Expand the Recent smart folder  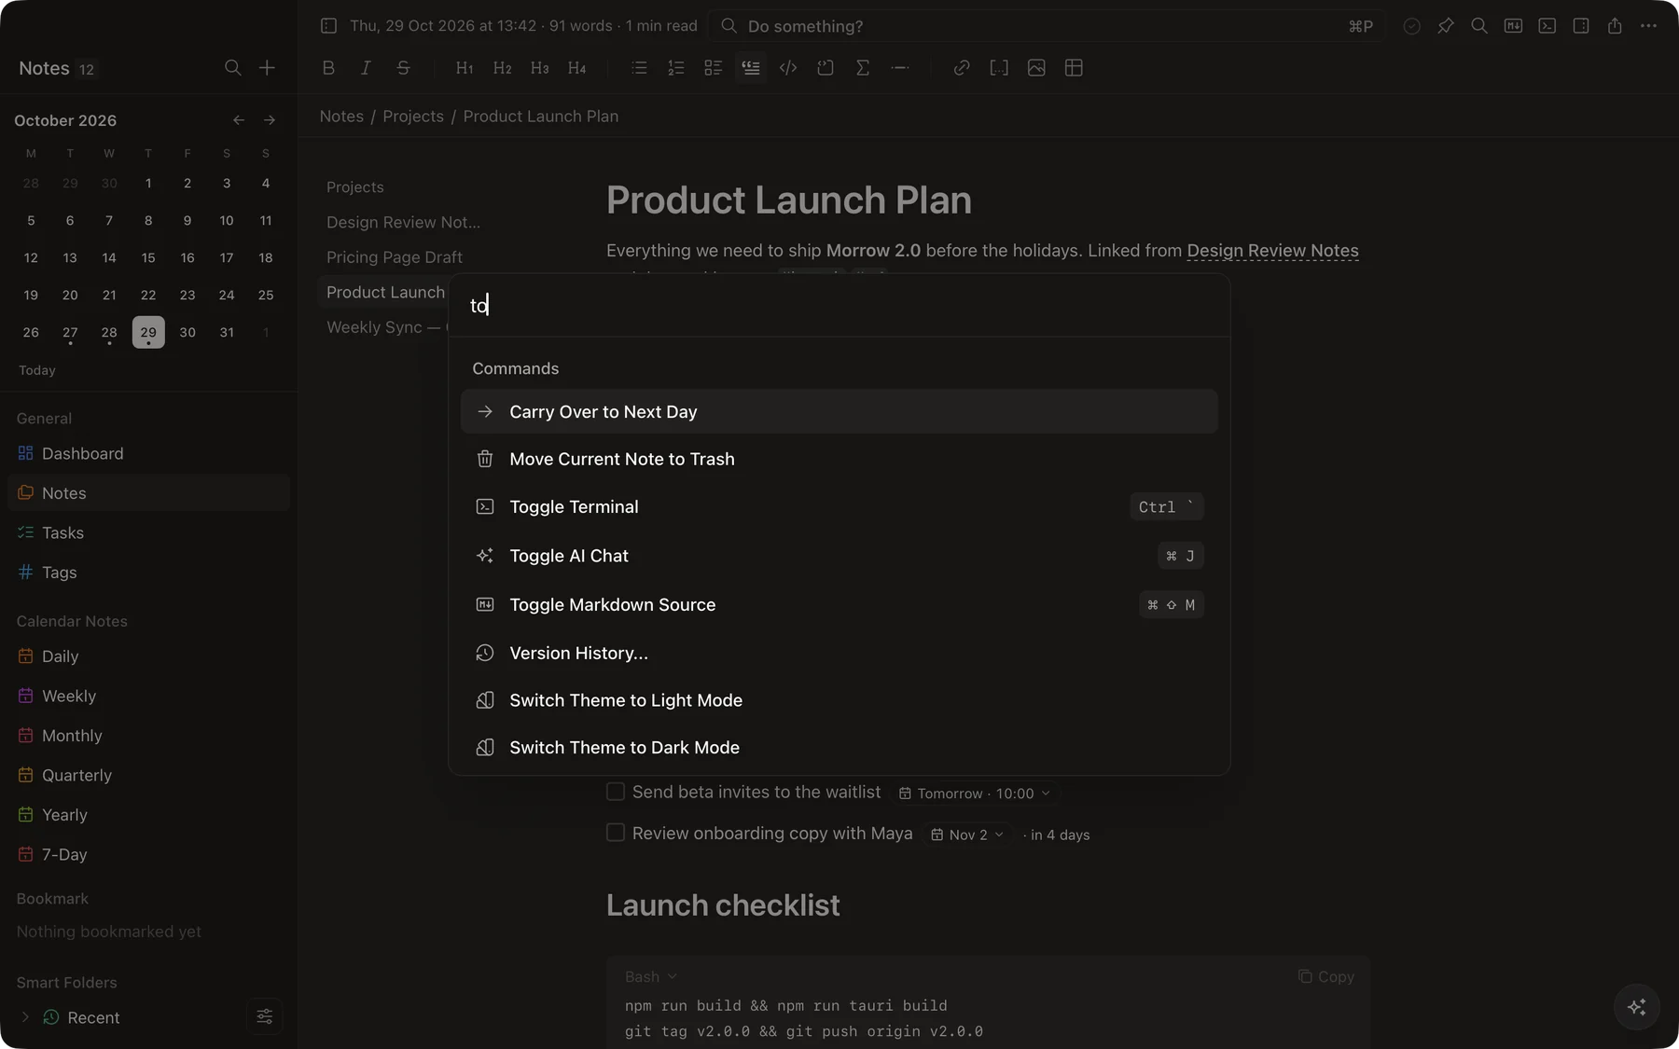(25, 1017)
